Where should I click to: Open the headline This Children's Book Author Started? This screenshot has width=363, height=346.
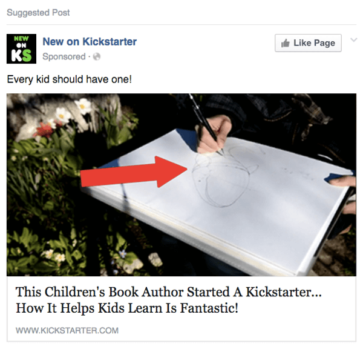pyautogui.click(x=169, y=291)
